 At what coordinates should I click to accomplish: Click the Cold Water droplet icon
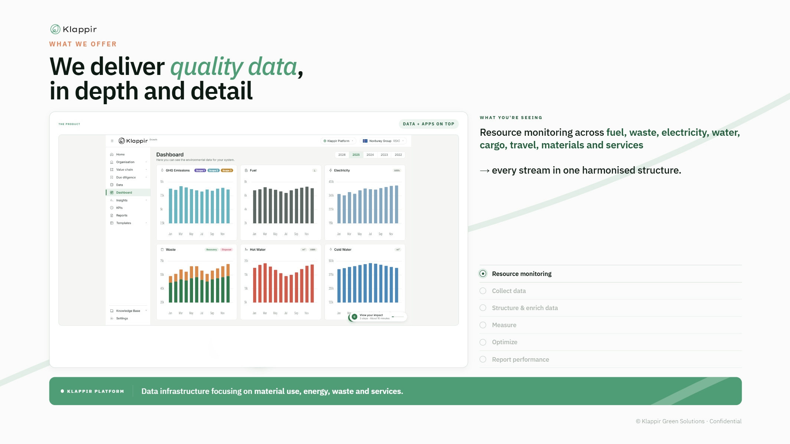tap(330, 250)
